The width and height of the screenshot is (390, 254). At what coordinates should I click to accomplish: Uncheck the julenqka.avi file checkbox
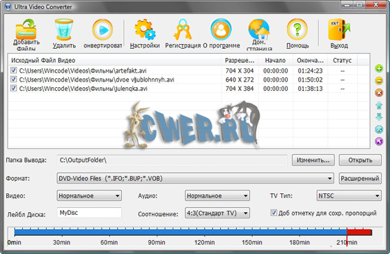(x=13, y=88)
